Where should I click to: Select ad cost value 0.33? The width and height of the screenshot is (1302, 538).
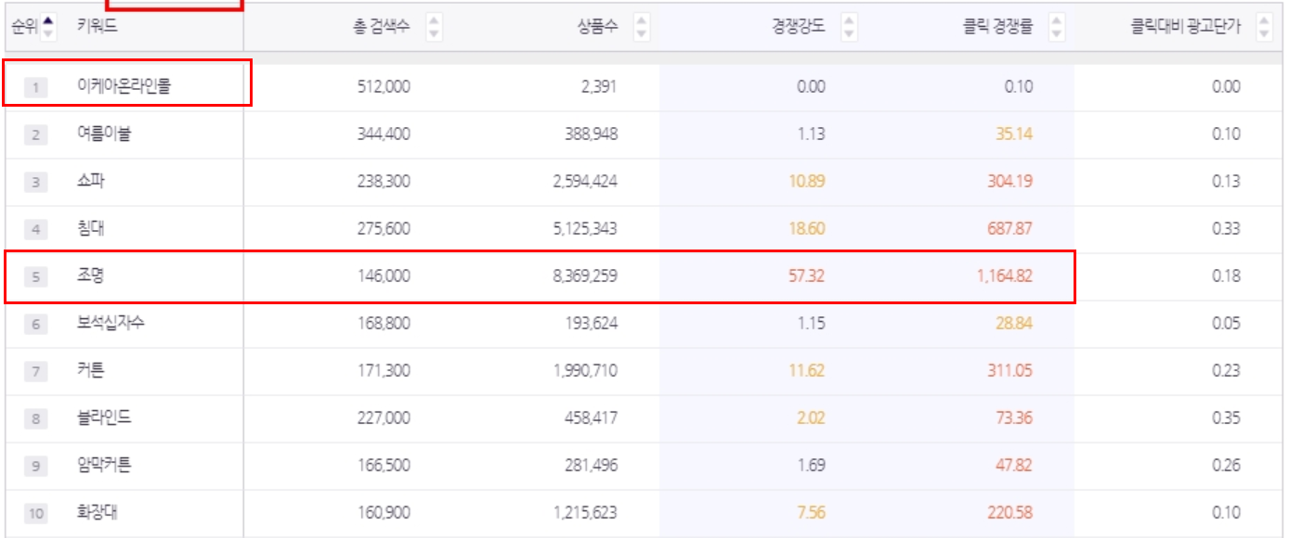point(1226,229)
